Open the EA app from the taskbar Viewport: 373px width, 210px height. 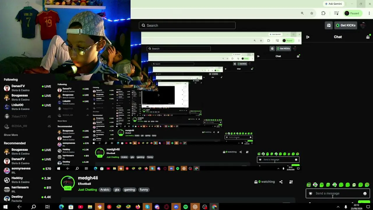tap(176, 207)
